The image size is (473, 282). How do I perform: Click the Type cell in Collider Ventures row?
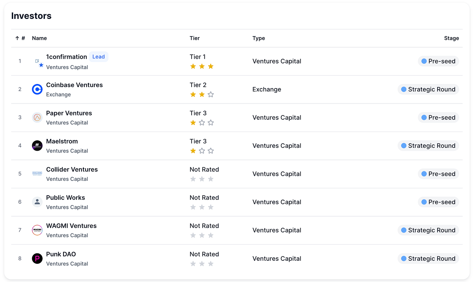click(277, 174)
